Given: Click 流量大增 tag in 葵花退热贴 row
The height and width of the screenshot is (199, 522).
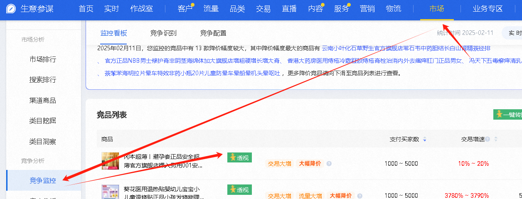Looking at the screenshot, I should tap(310, 196).
